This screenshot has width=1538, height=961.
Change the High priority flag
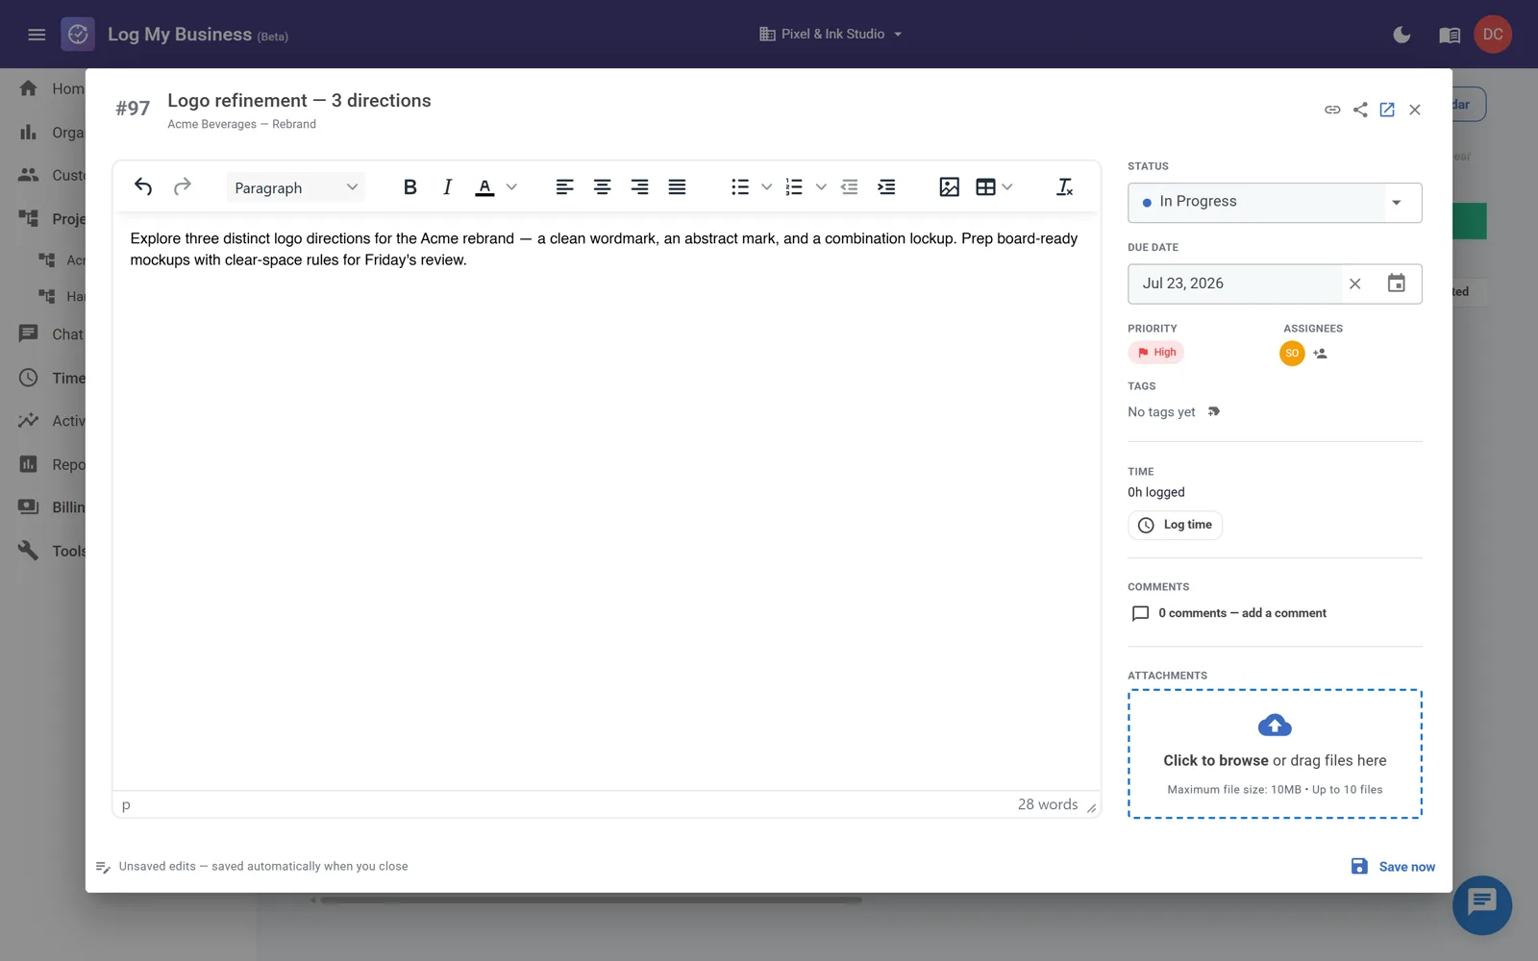click(1156, 353)
